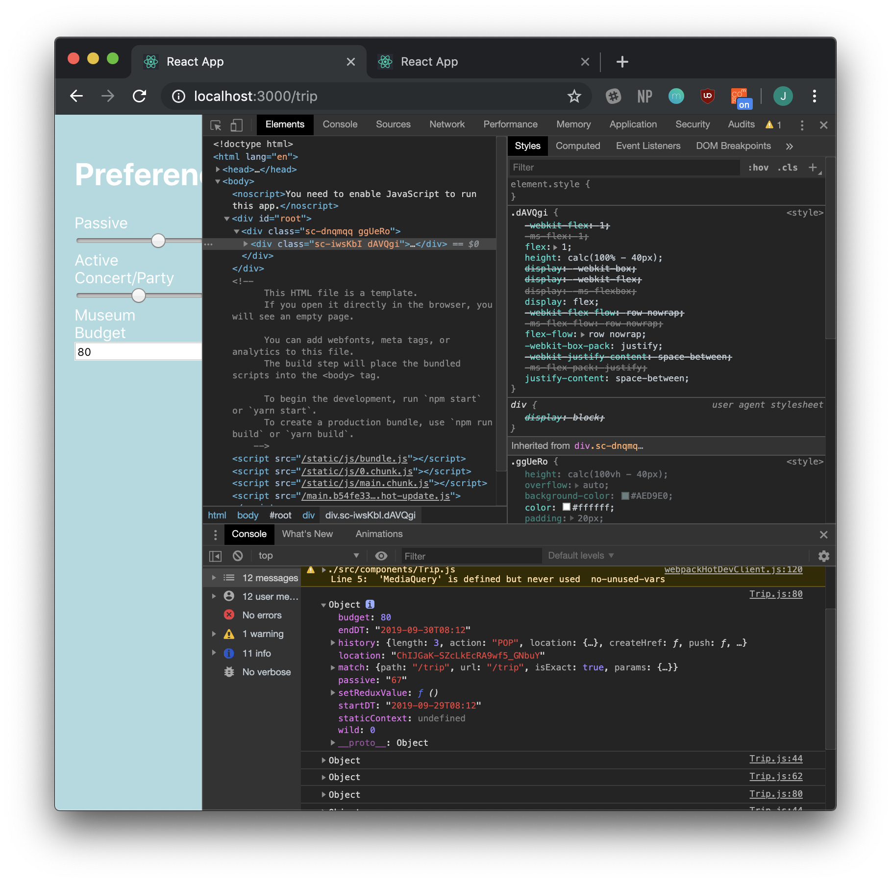Click the Styles filter field
The width and height of the screenshot is (891, 883).
624,168
